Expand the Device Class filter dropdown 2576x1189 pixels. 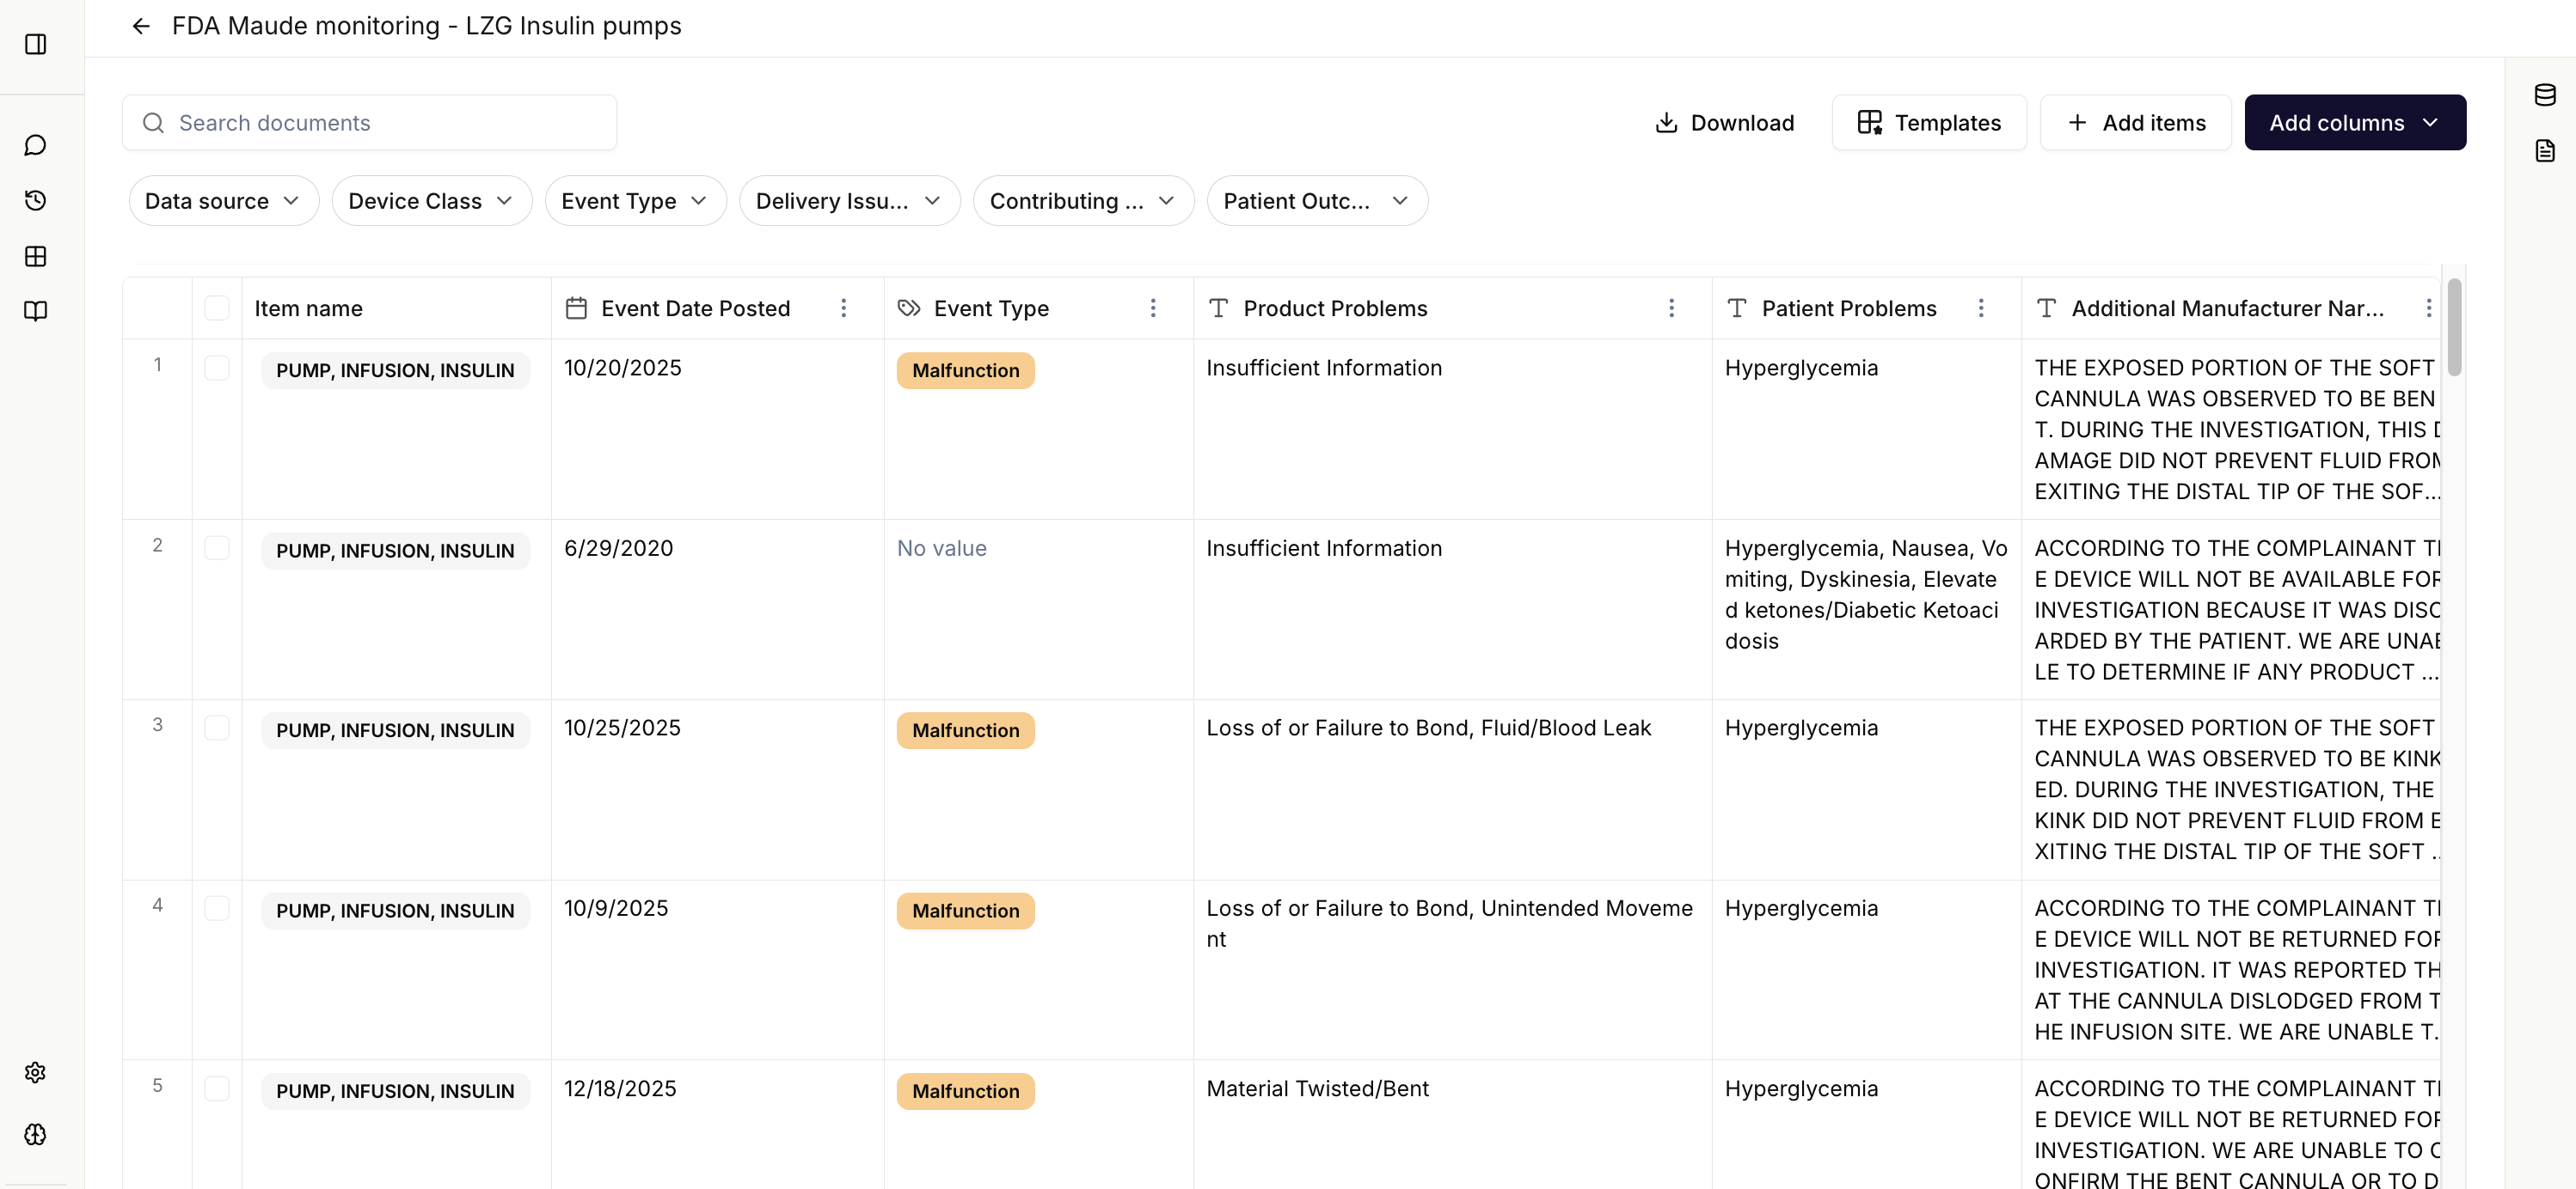[x=431, y=201]
